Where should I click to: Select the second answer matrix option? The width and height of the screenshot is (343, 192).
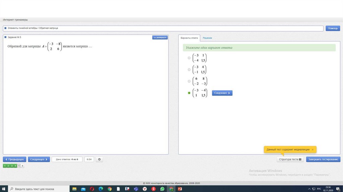(189, 70)
